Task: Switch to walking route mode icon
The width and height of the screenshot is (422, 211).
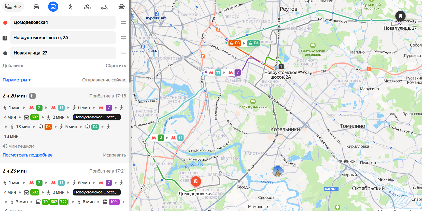Action: click(70, 7)
